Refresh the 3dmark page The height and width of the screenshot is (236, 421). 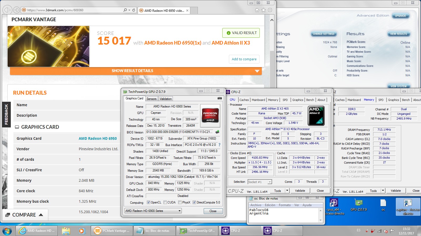(134, 10)
